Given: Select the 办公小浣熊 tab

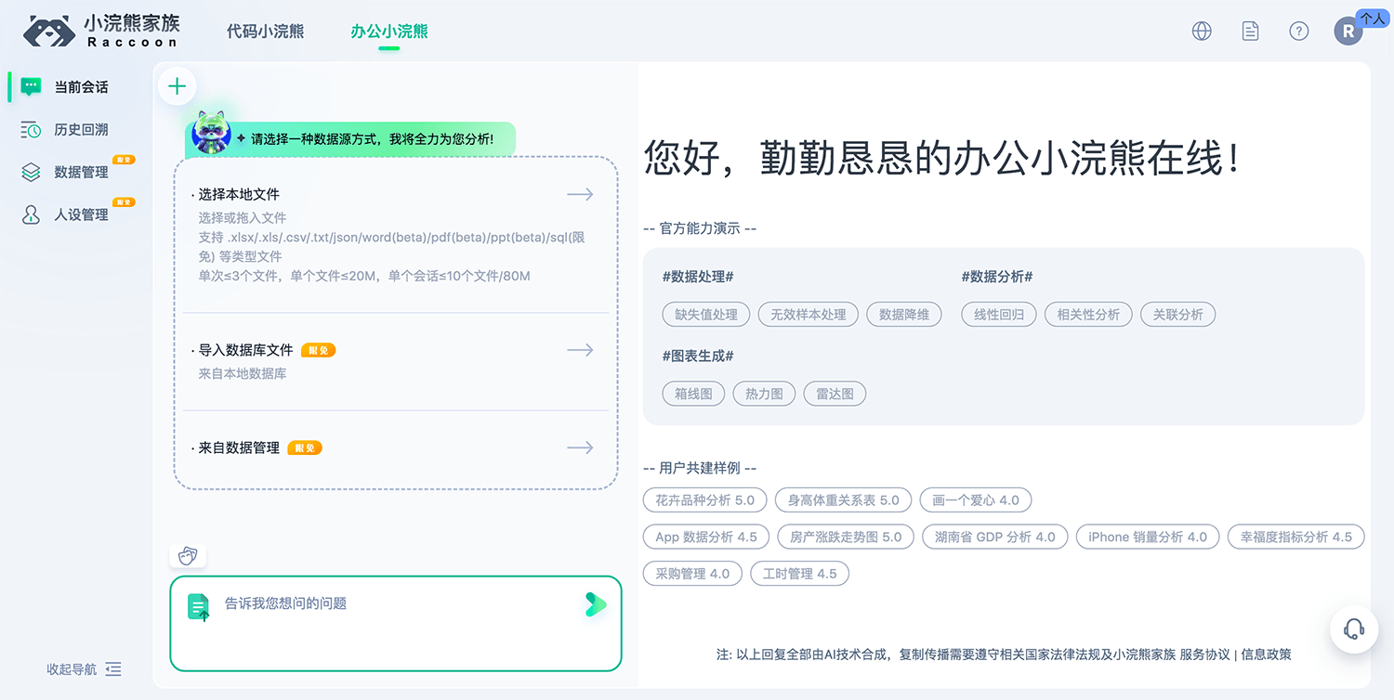Looking at the screenshot, I should (x=389, y=29).
